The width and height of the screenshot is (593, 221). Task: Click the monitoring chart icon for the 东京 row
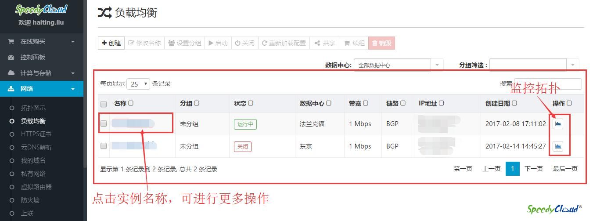(x=558, y=146)
